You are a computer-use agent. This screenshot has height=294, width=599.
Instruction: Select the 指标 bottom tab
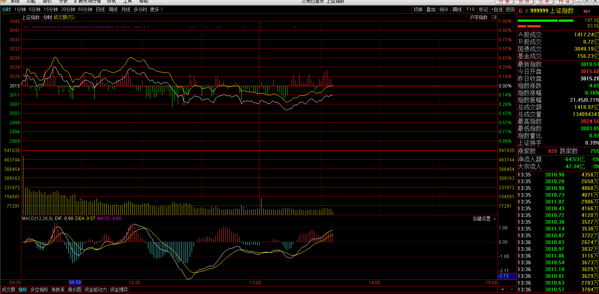(x=23, y=289)
